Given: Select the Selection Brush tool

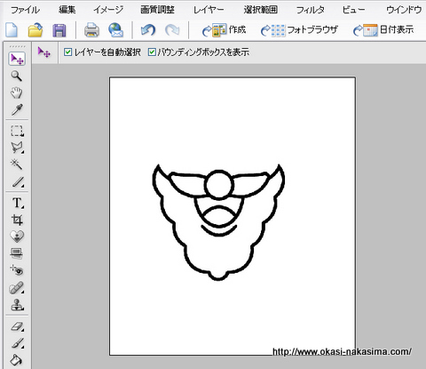Looking at the screenshot, I should tap(18, 181).
